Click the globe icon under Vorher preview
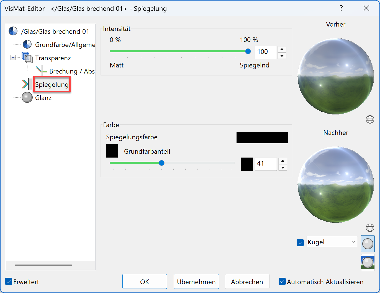 pyautogui.click(x=370, y=119)
